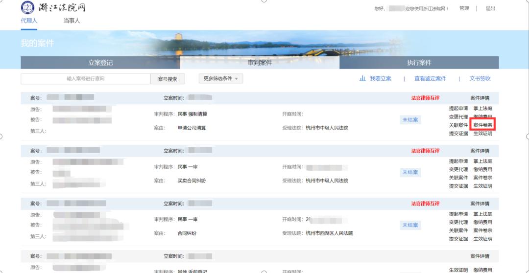Click 提起申请 for the 买卖合同纠纷 case
Screen dimensions: 529x273
[x=458, y=161]
